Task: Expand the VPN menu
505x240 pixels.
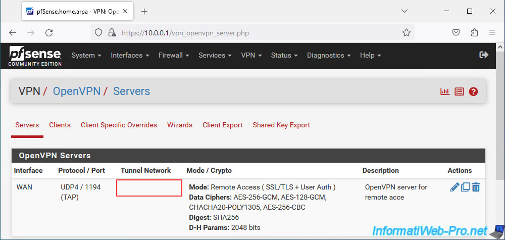Action: (x=251, y=56)
